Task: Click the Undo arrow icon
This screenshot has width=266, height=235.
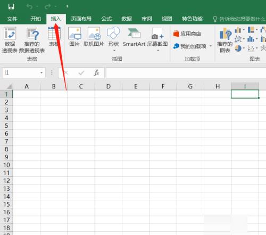Action: point(29,7)
